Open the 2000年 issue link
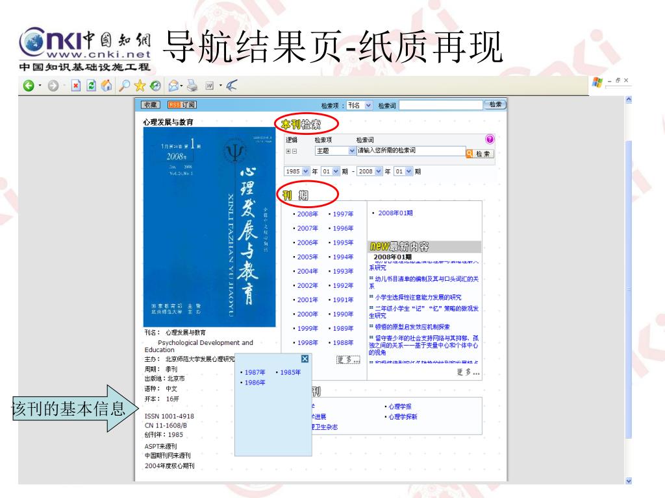Screen dimensions: 665x498 pos(307,314)
